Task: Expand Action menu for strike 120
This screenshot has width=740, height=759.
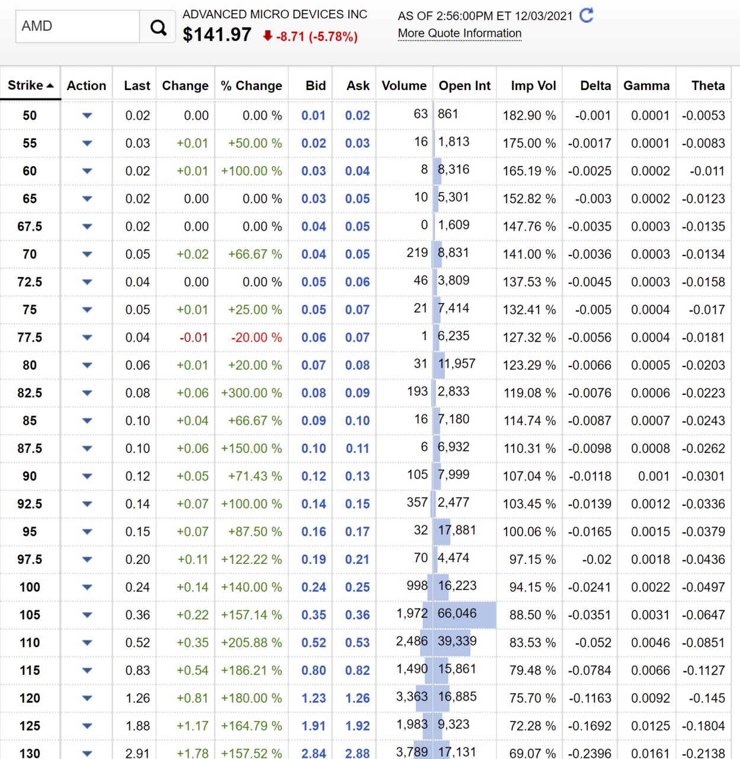Action: coord(87,699)
